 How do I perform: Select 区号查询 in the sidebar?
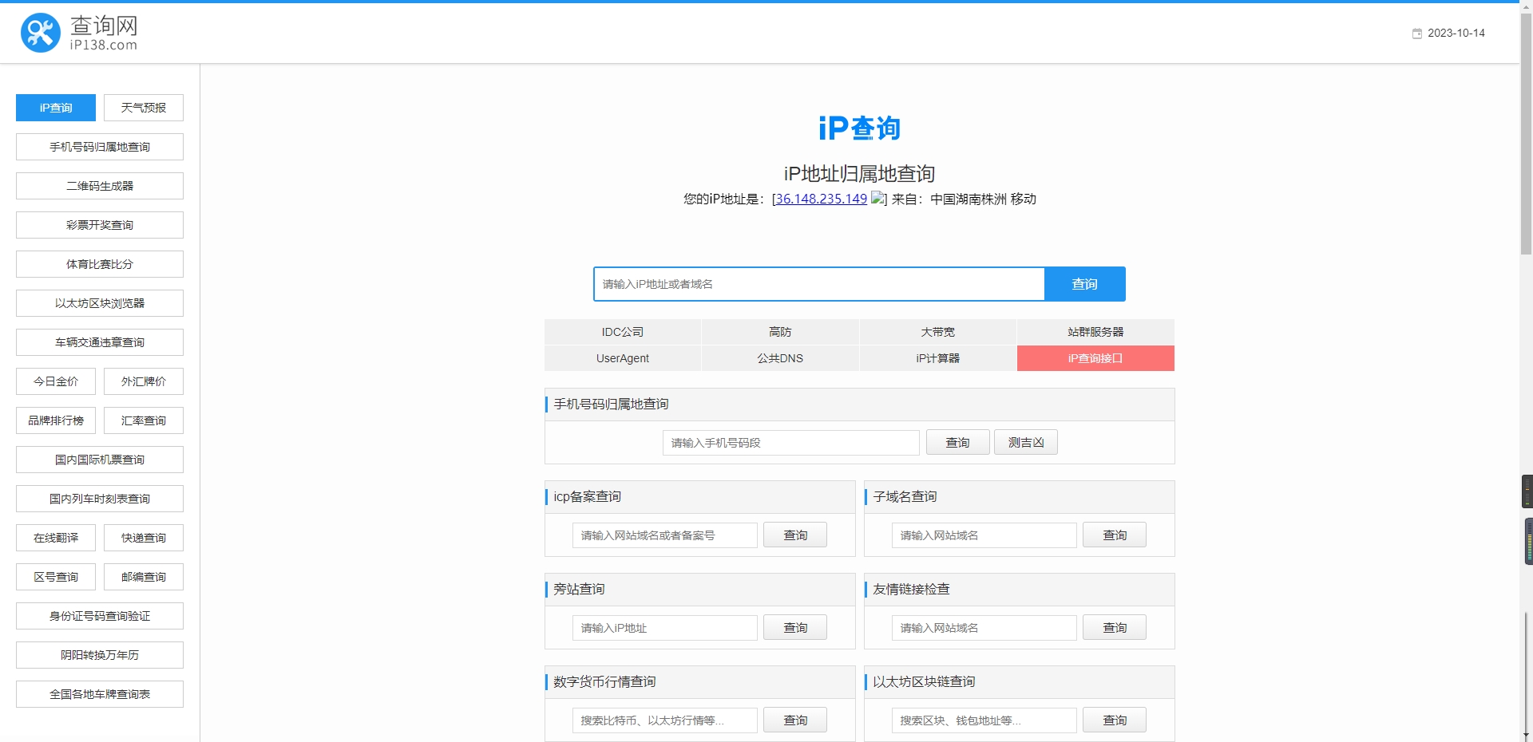coord(56,577)
